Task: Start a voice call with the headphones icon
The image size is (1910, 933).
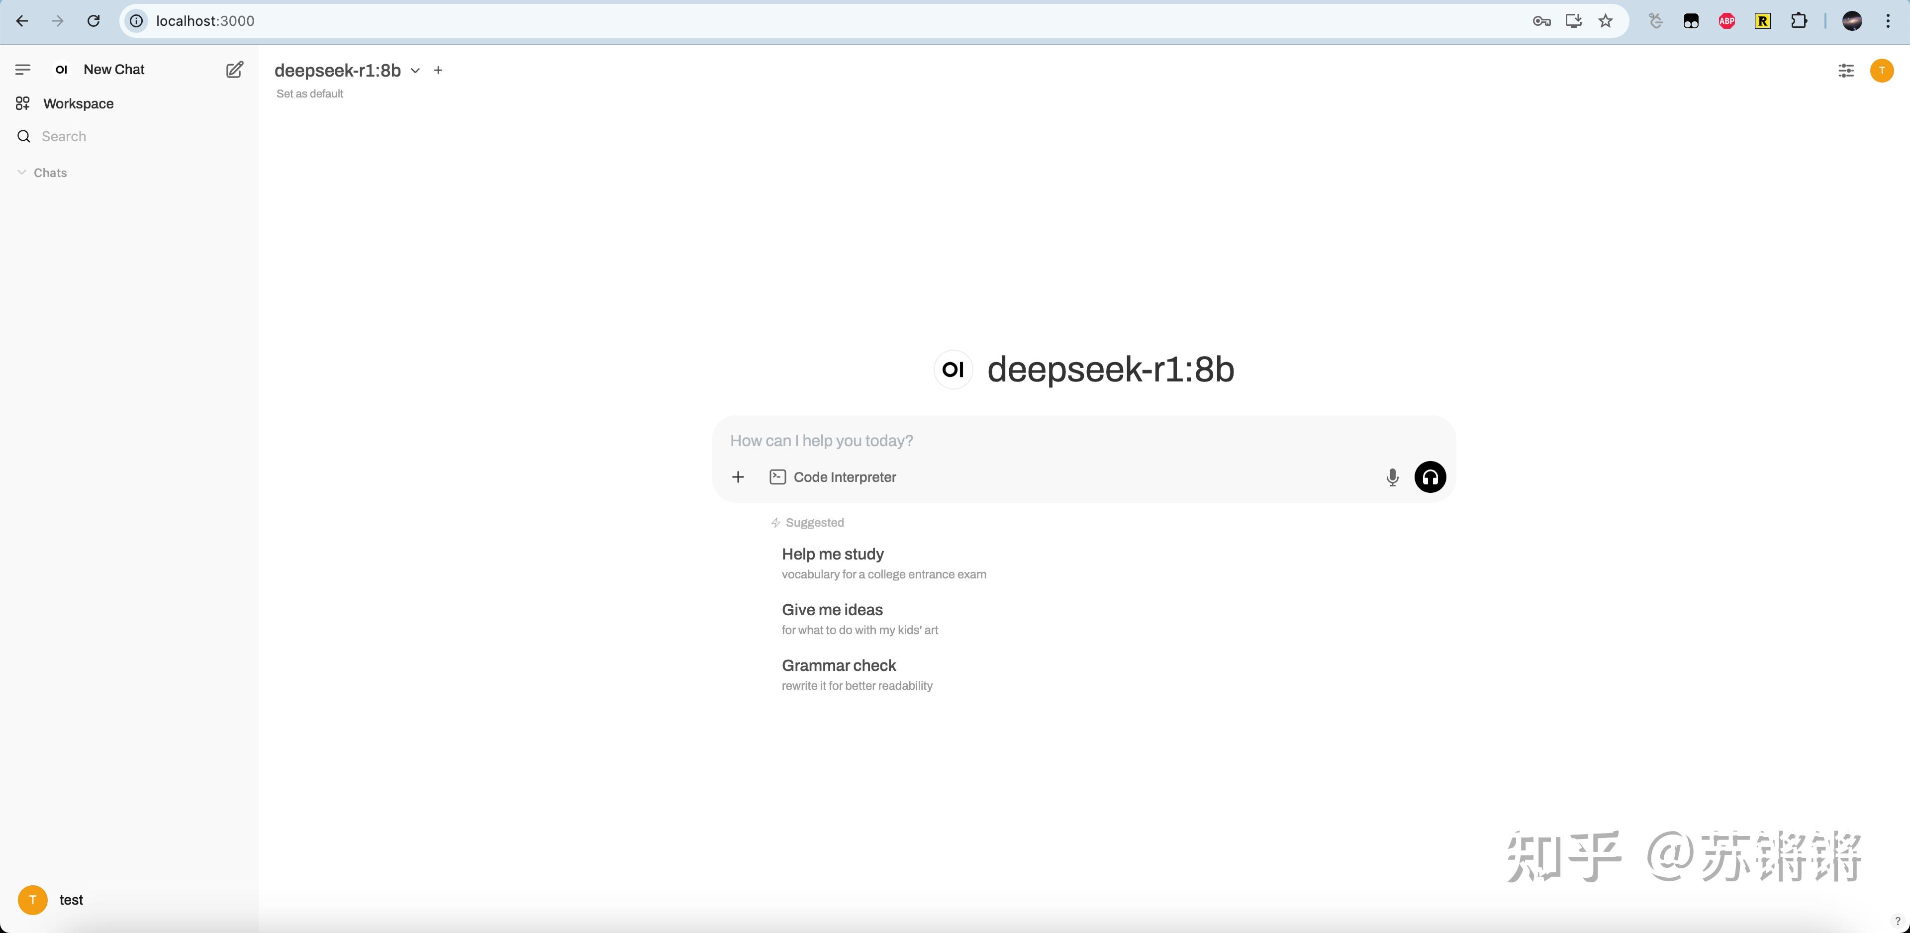Action: coord(1430,477)
